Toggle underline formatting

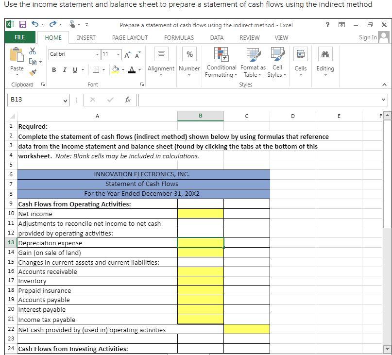(x=75, y=69)
